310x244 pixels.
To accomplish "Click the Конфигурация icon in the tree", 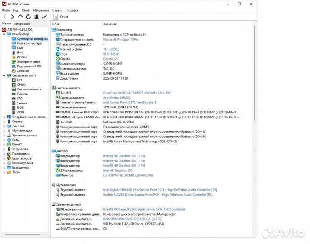I will (9, 163).
